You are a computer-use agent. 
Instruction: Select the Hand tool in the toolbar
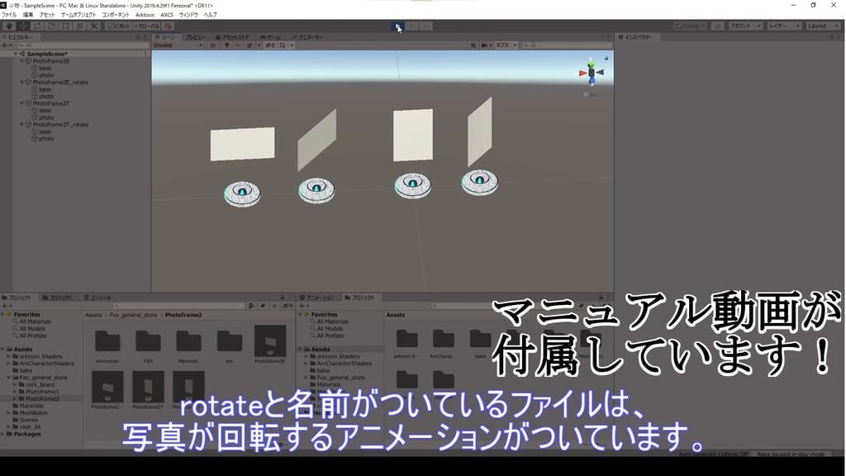pos(9,26)
